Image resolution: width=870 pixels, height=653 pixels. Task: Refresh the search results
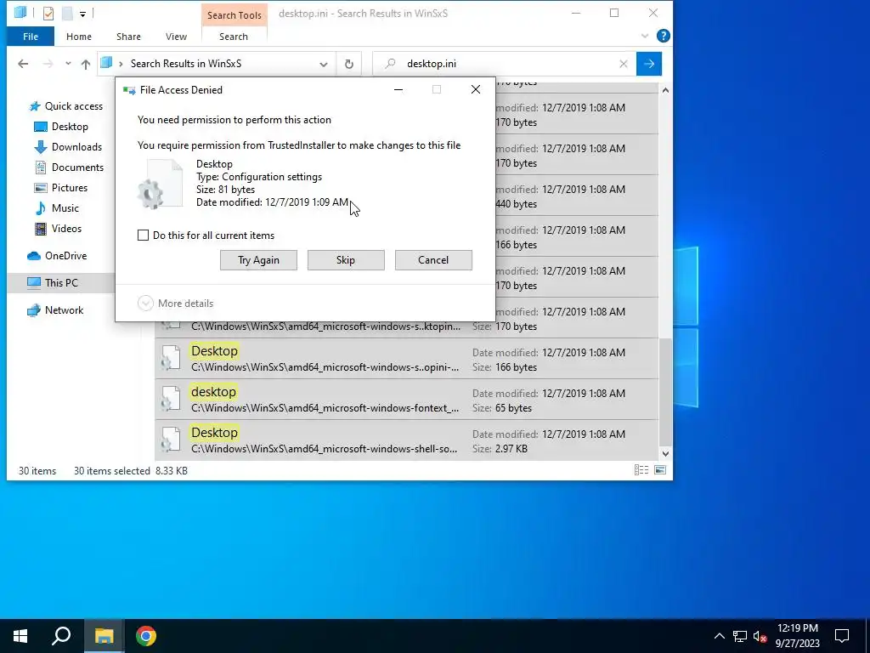pyautogui.click(x=349, y=64)
